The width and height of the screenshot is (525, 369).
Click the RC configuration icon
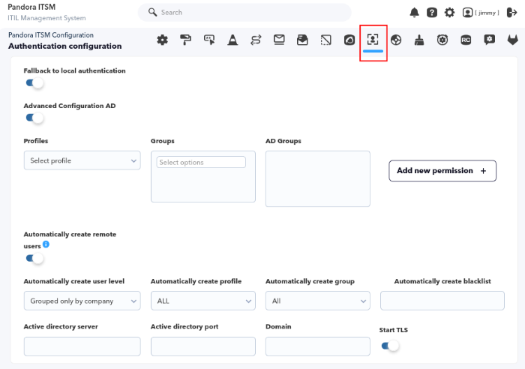466,40
